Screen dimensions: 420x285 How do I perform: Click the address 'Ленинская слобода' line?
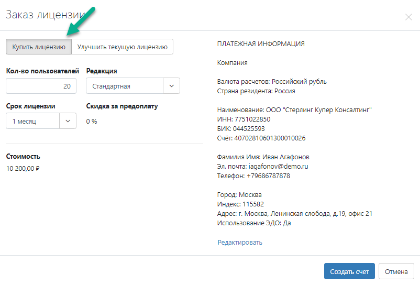(x=295, y=213)
